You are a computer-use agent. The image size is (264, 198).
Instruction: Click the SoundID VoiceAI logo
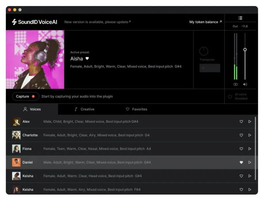pos(35,22)
